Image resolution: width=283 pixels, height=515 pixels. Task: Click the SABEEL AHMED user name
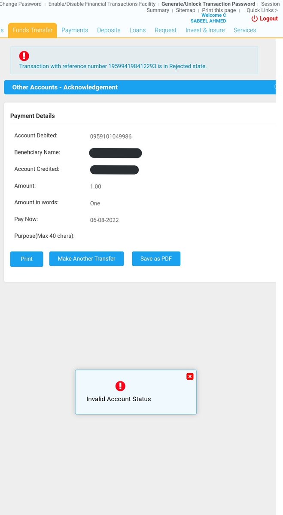pyautogui.click(x=208, y=21)
